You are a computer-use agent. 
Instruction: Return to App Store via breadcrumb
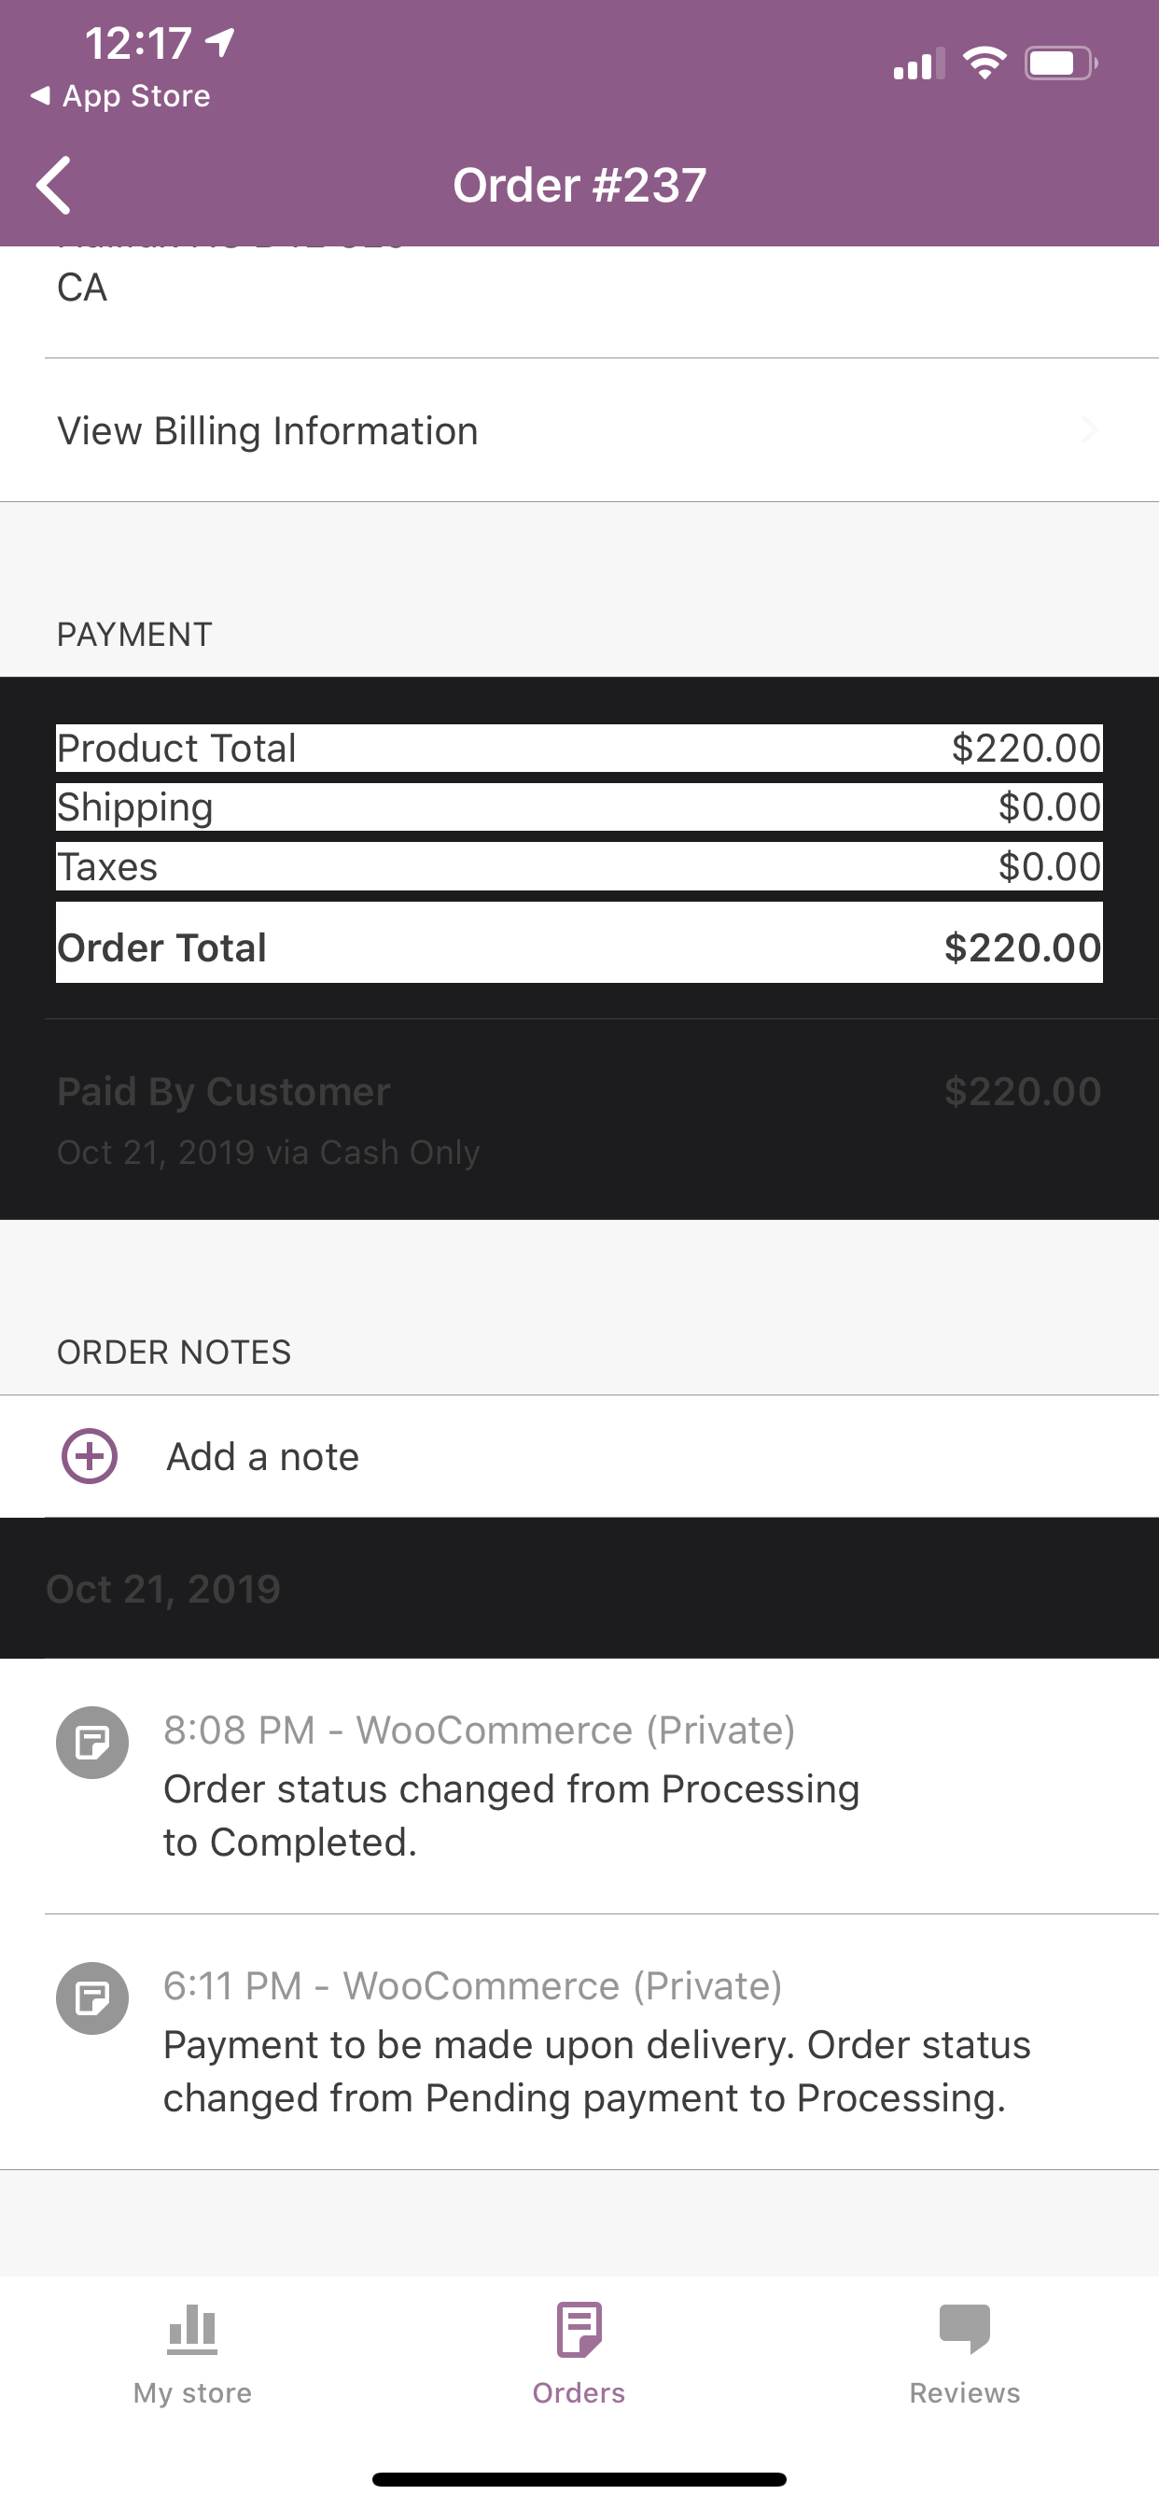click(120, 95)
